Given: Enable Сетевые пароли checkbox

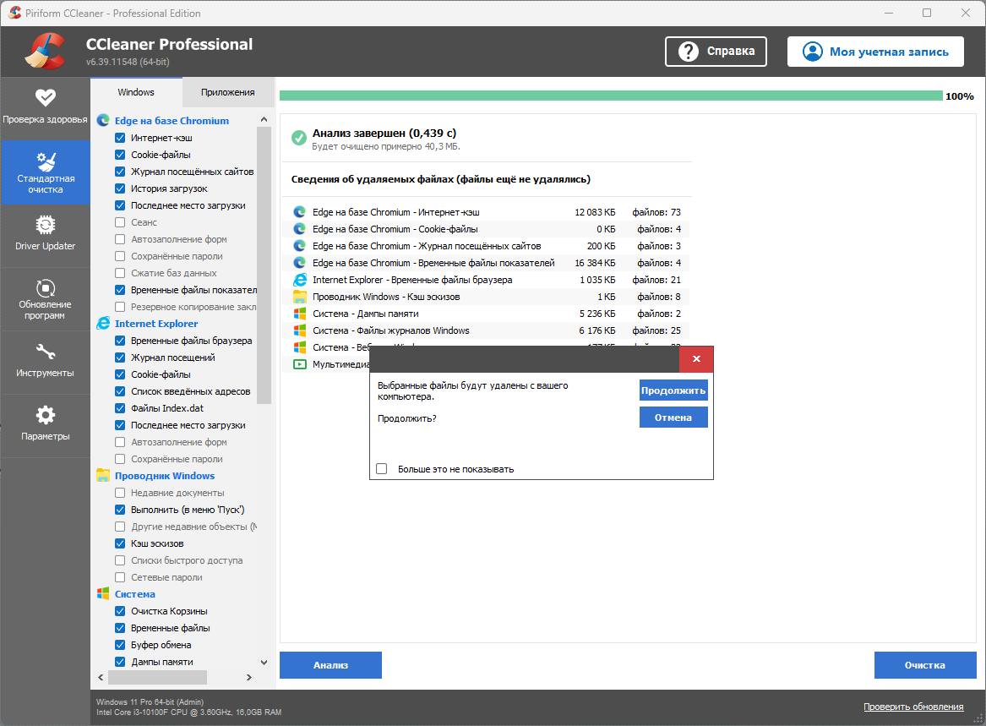Looking at the screenshot, I should pos(120,577).
